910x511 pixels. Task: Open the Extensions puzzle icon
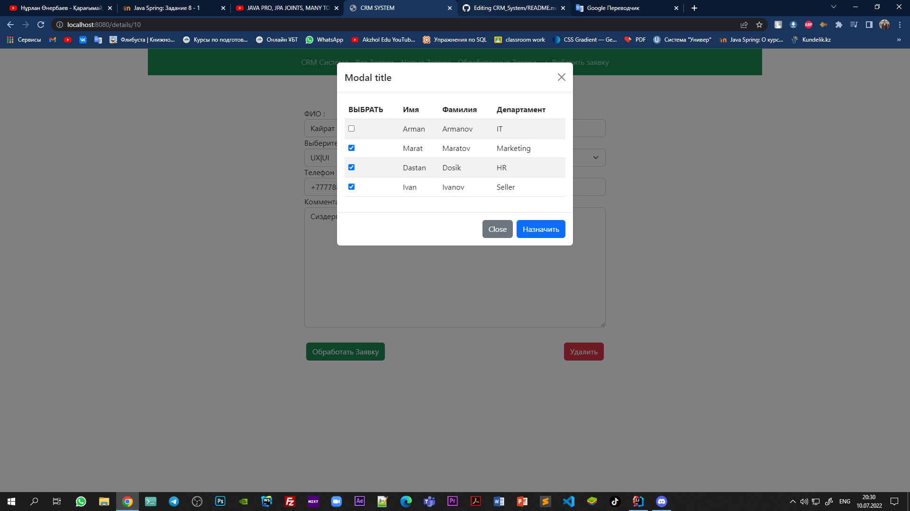pos(839,25)
